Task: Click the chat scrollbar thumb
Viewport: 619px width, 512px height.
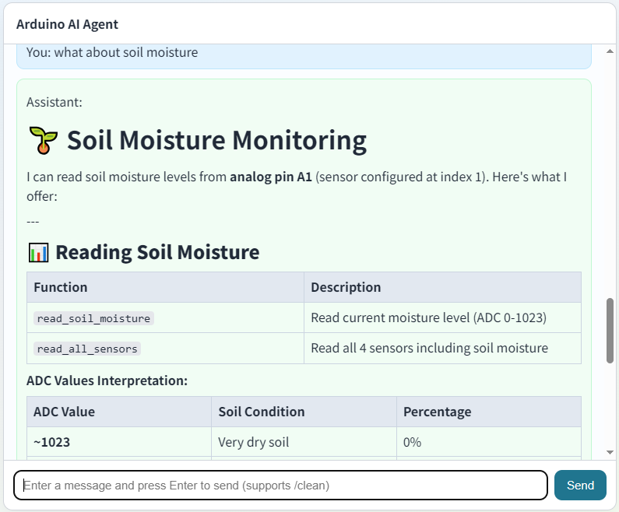Action: 610,331
